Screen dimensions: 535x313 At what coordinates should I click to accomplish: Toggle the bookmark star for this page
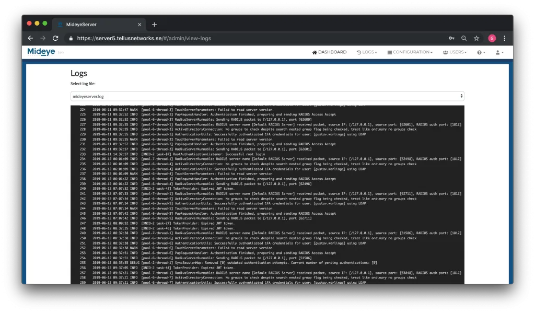click(x=476, y=38)
